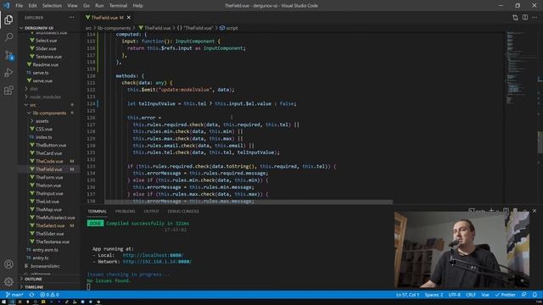The image size is (543, 305).
Task: Switch to the OUTPUT panel tab
Action: 151,211
